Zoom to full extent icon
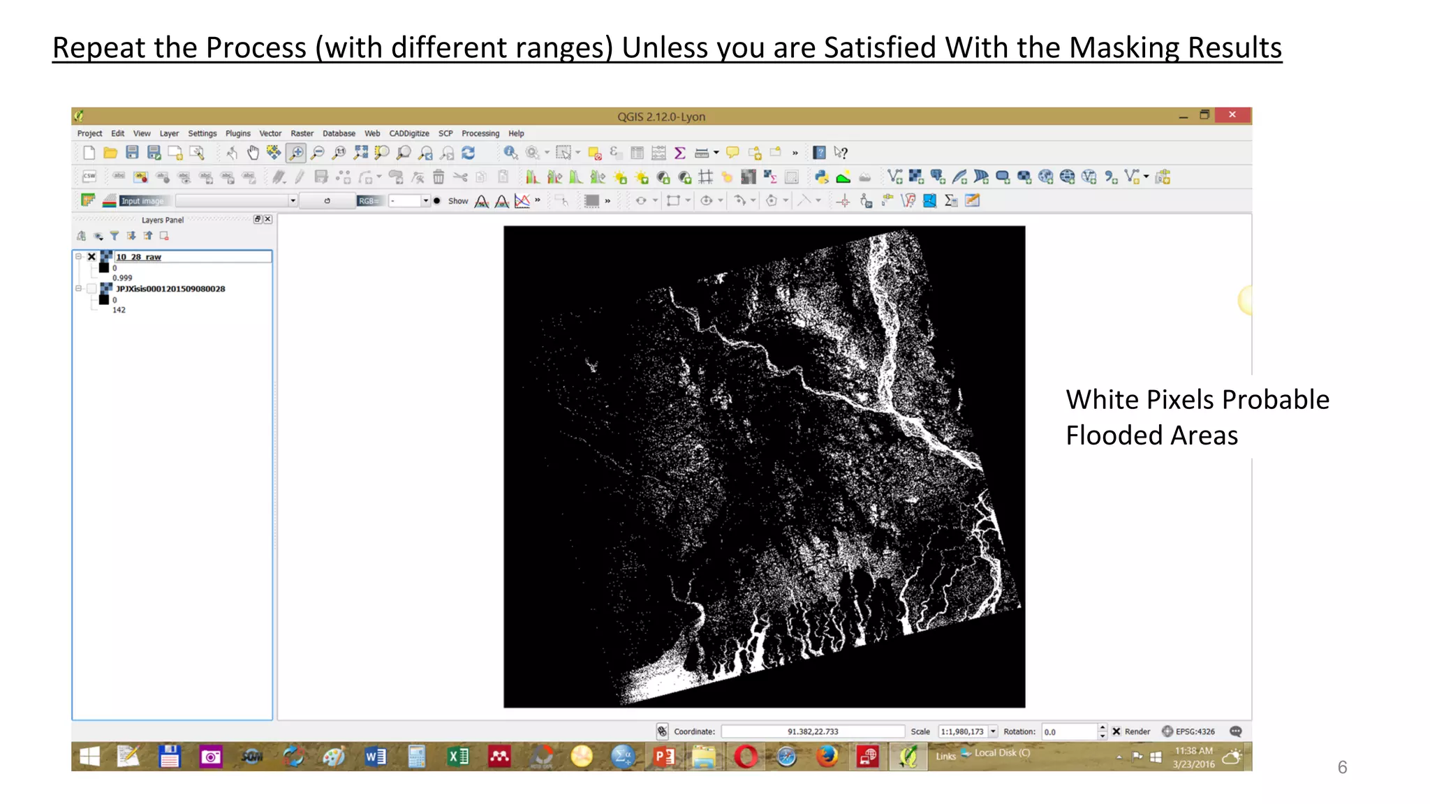 [x=360, y=153]
